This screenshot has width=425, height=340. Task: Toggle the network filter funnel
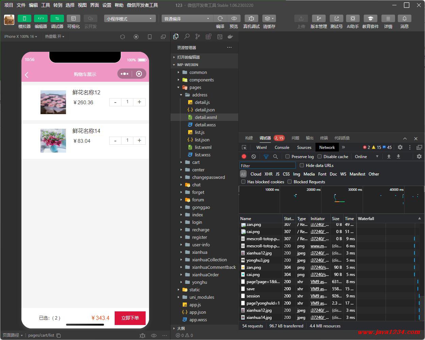tap(266, 156)
